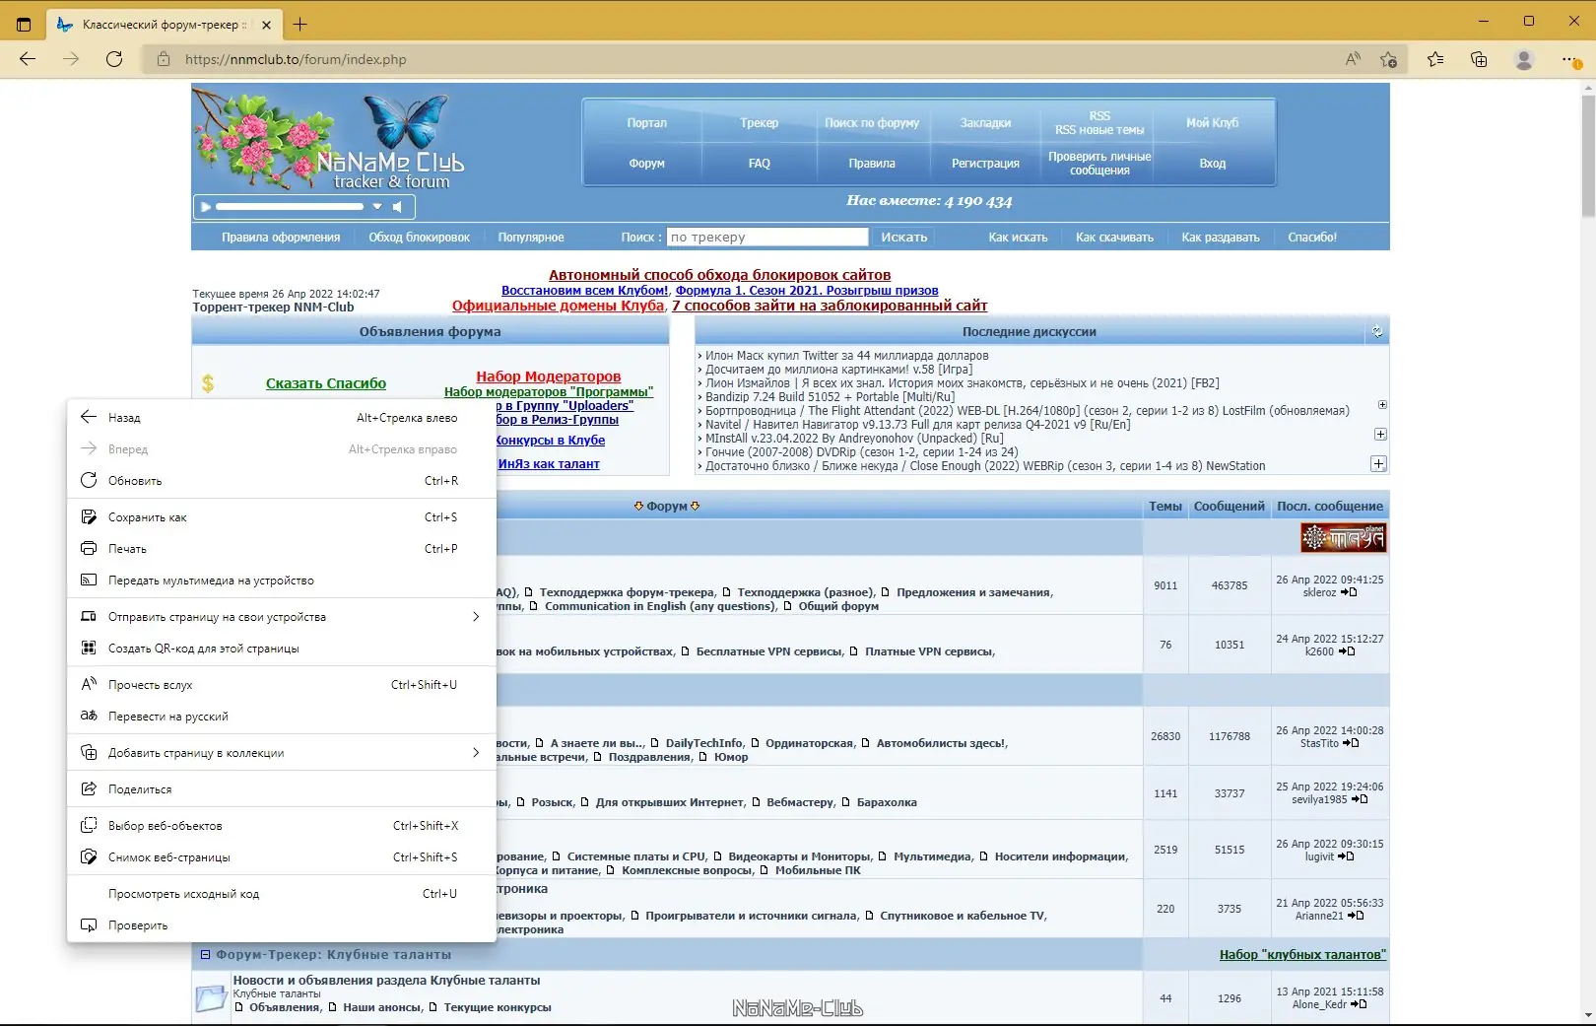Click the Вход login button

point(1213,164)
